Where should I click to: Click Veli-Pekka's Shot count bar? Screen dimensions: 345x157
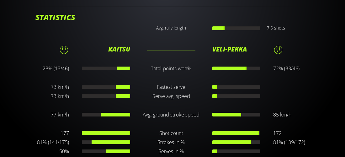236,133
